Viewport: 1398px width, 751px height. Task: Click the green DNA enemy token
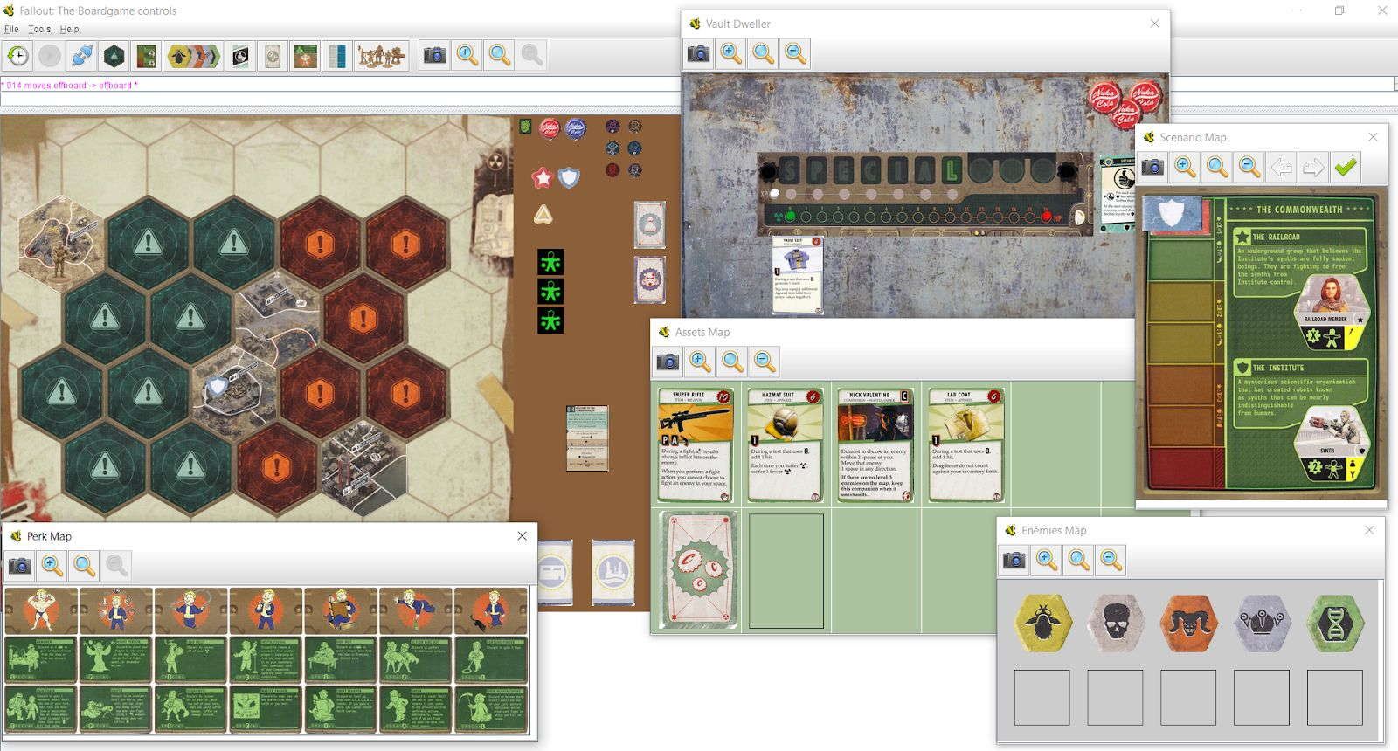[x=1335, y=623]
